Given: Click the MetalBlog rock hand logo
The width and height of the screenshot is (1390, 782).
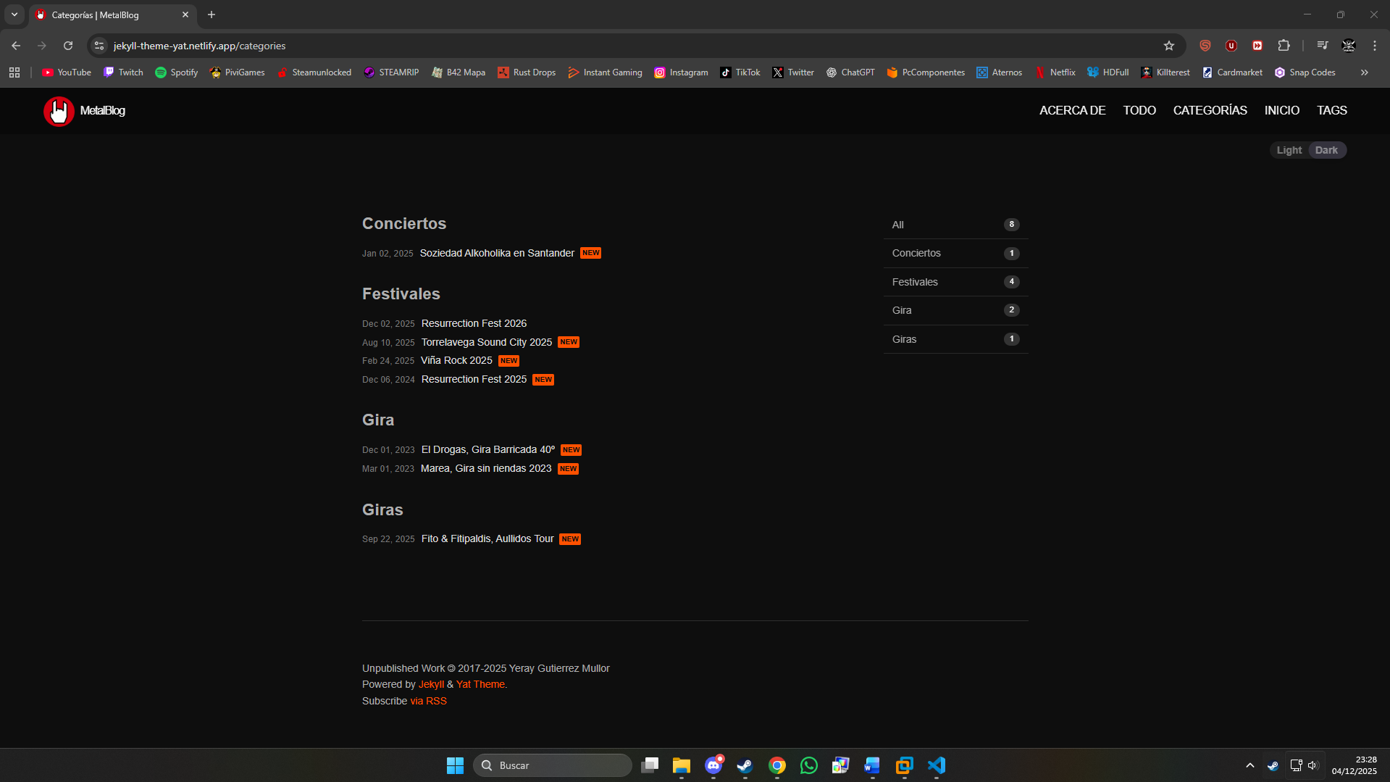Looking at the screenshot, I should point(59,111).
